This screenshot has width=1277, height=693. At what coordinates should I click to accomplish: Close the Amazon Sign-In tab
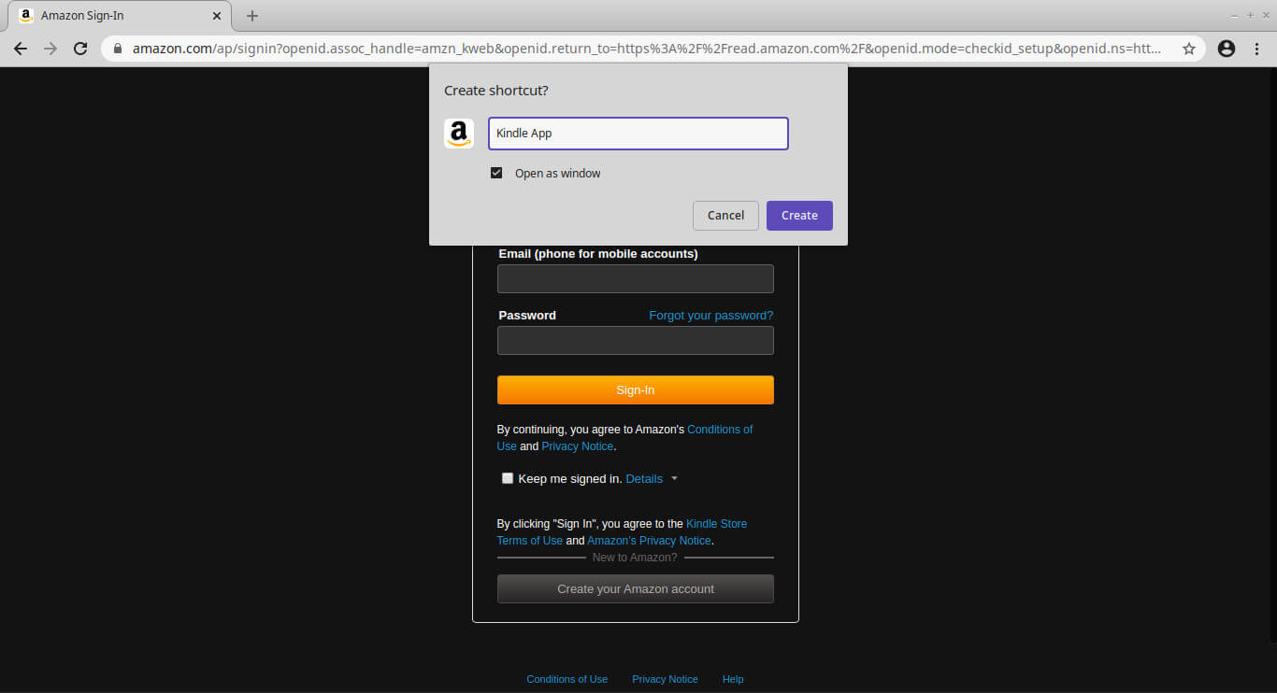coord(217,16)
